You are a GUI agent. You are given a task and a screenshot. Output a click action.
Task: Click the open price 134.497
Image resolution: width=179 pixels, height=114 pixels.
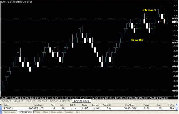(x=84, y=108)
